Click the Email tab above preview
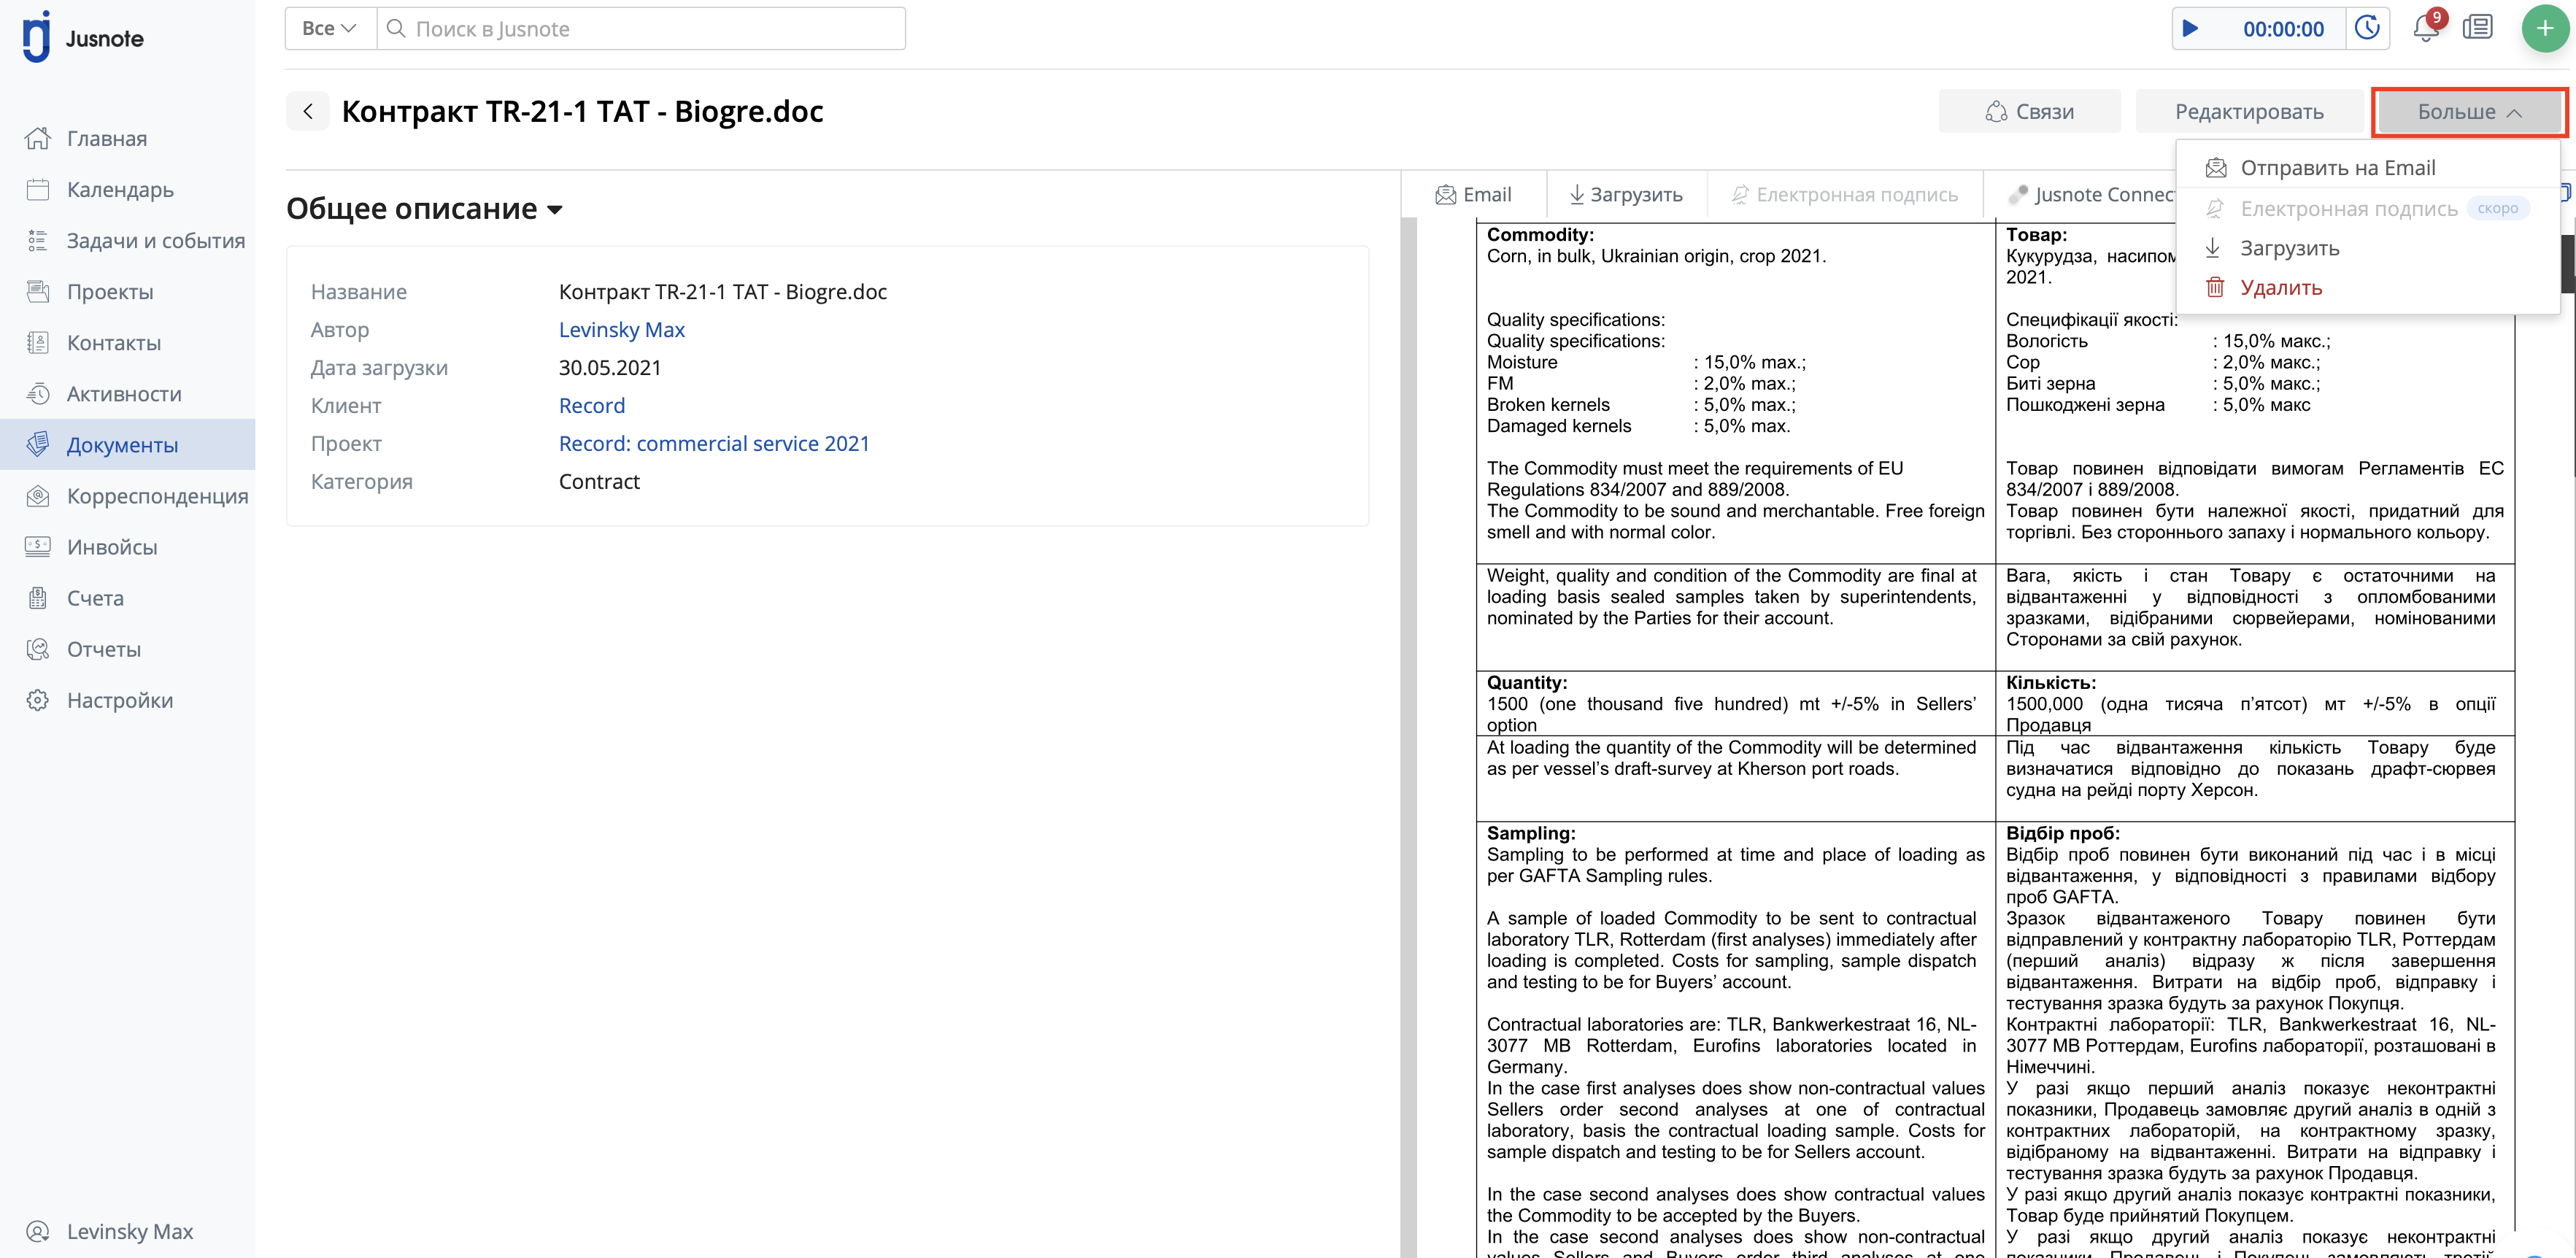This screenshot has width=2576, height=1258. 1473,194
